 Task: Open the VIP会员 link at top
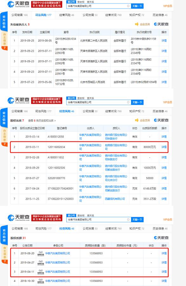pos(168,6)
